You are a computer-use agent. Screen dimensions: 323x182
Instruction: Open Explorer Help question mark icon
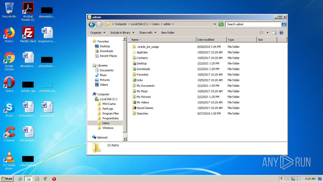point(281,33)
